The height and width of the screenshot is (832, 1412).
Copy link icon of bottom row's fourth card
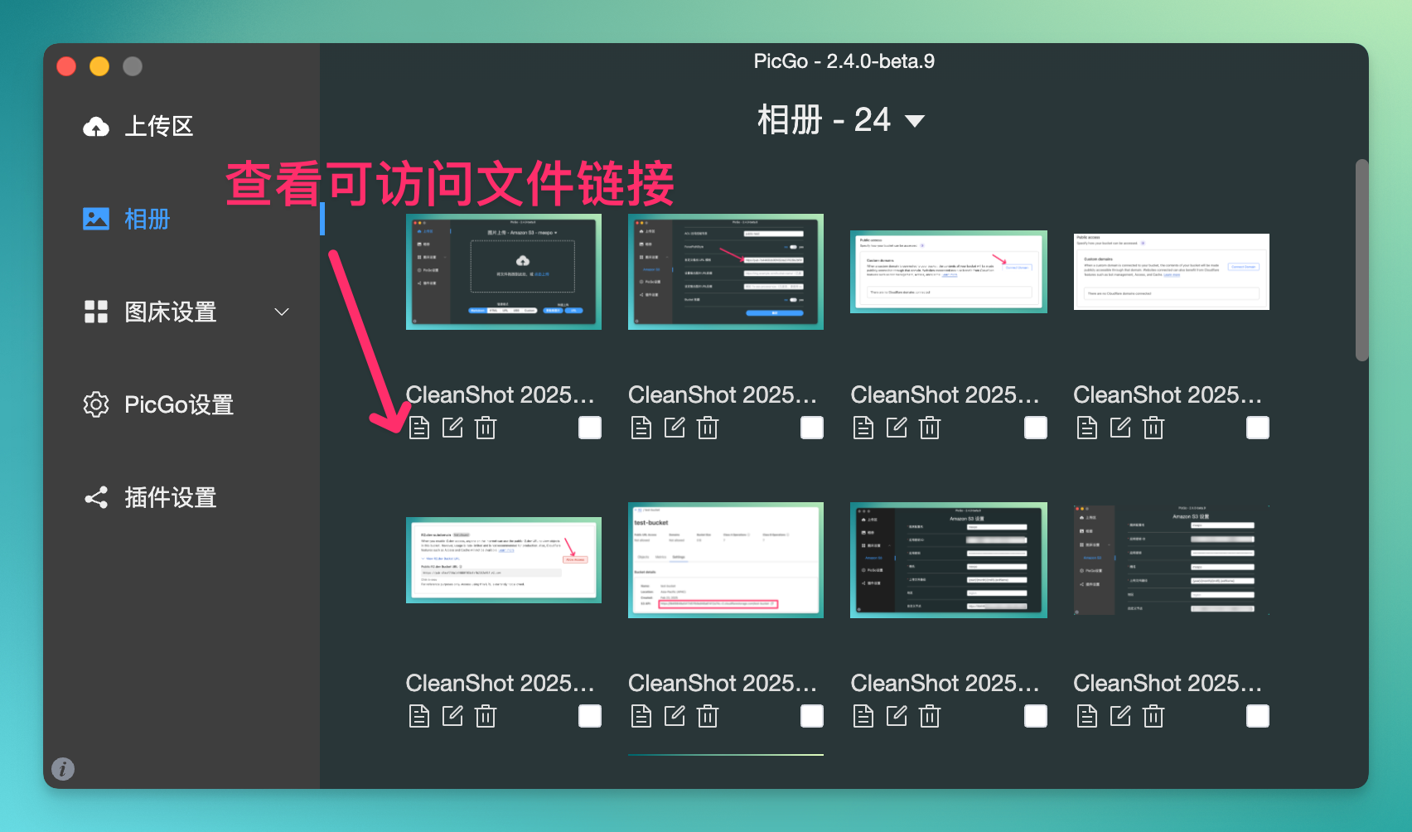1087,716
